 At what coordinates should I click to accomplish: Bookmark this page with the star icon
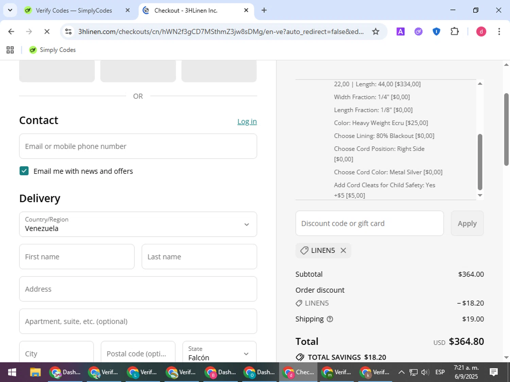click(x=375, y=32)
